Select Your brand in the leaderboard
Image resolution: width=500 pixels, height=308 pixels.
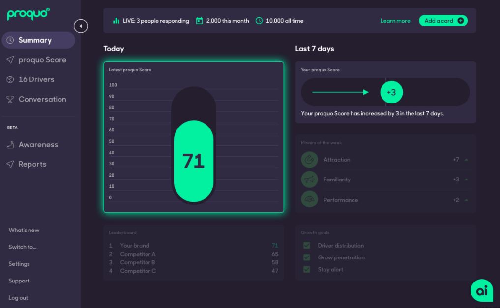pyautogui.click(x=135, y=246)
